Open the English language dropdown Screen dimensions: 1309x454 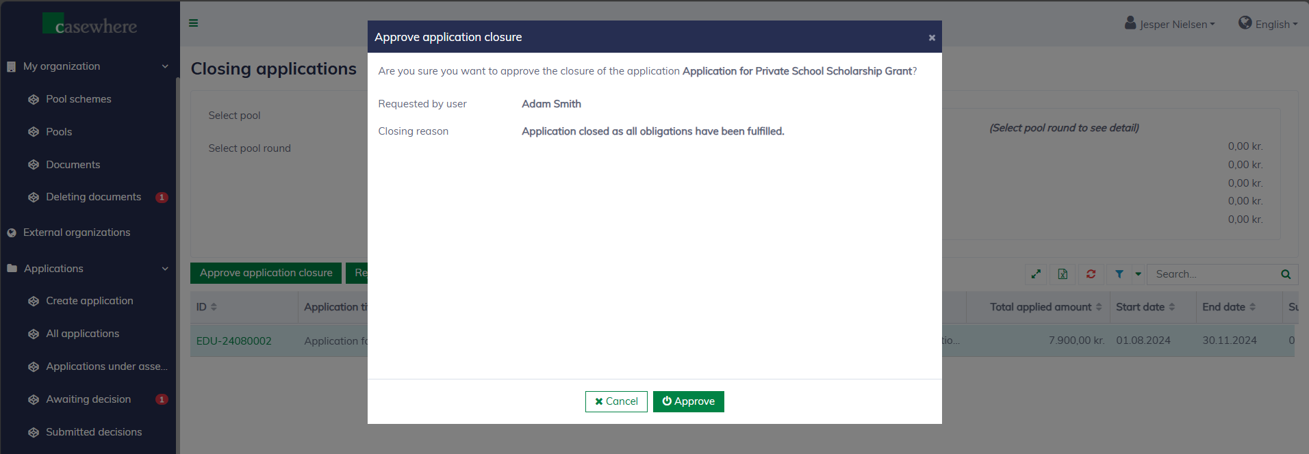click(x=1268, y=24)
